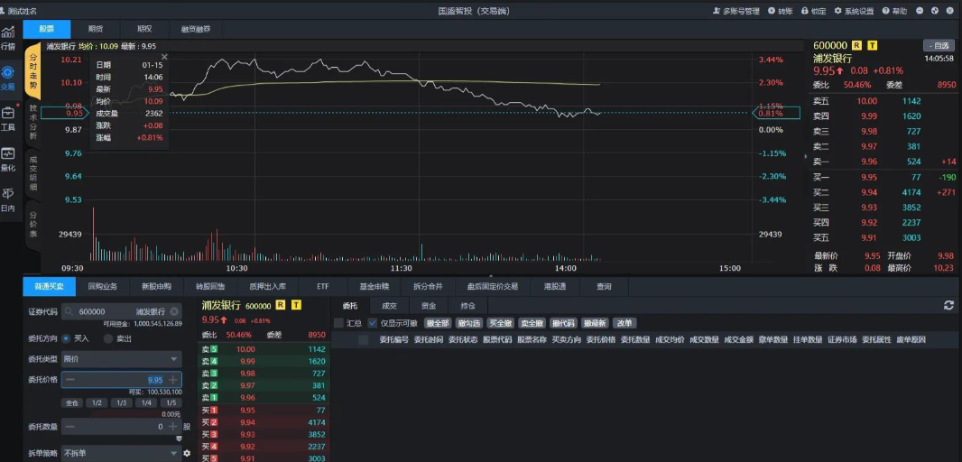
Task: Increase 委托价格 with the plus stepper
Action: point(173,381)
